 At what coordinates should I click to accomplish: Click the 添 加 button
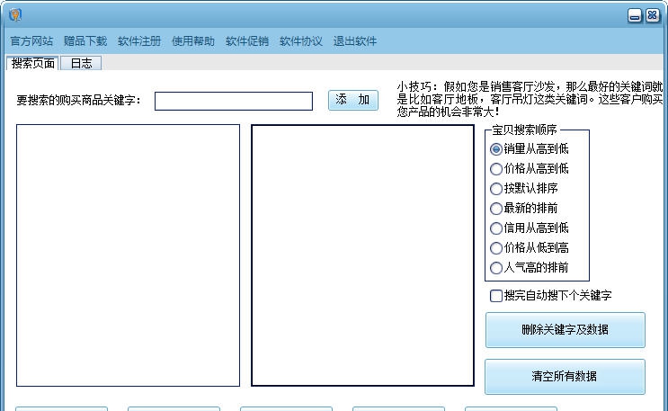pos(352,100)
